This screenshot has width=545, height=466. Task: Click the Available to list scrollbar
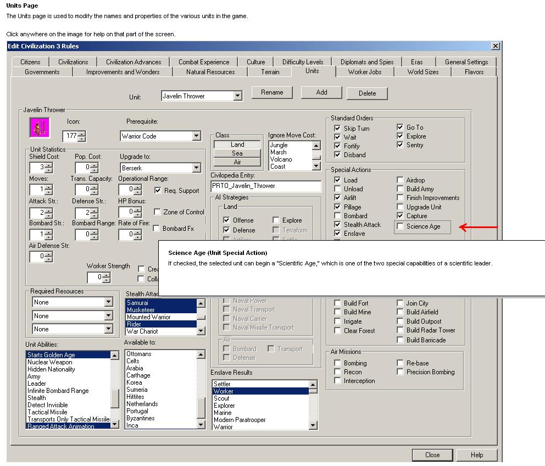point(201,390)
